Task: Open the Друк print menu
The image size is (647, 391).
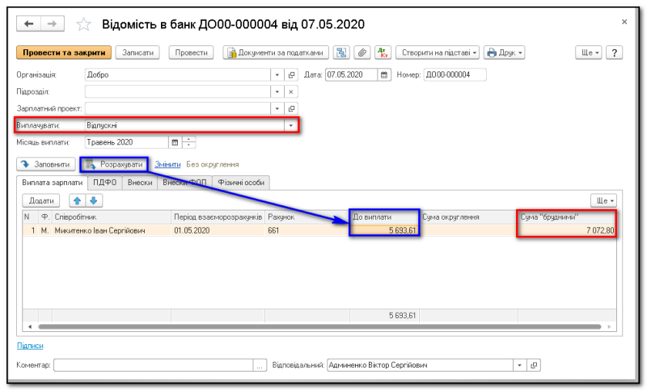Action: pos(504,53)
